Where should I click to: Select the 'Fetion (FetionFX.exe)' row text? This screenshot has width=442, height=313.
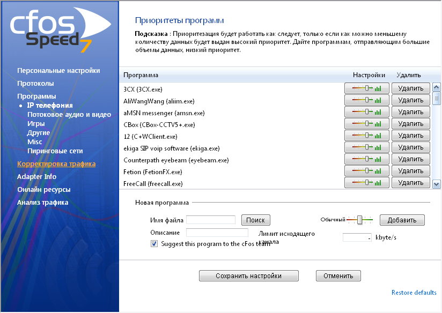coord(153,172)
